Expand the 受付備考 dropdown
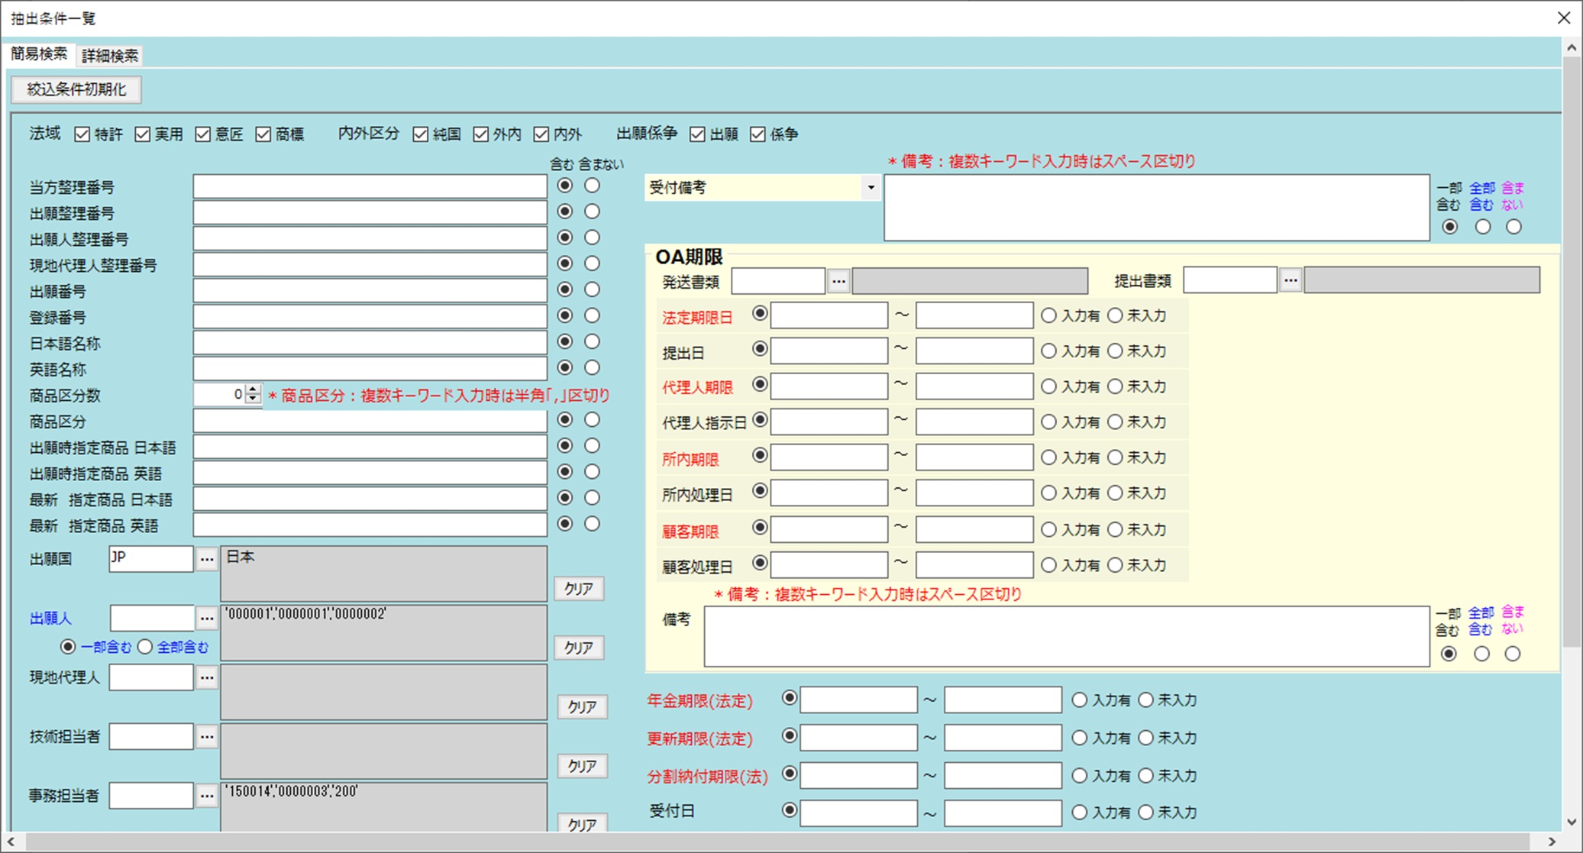The height and width of the screenshot is (853, 1583). point(871,188)
